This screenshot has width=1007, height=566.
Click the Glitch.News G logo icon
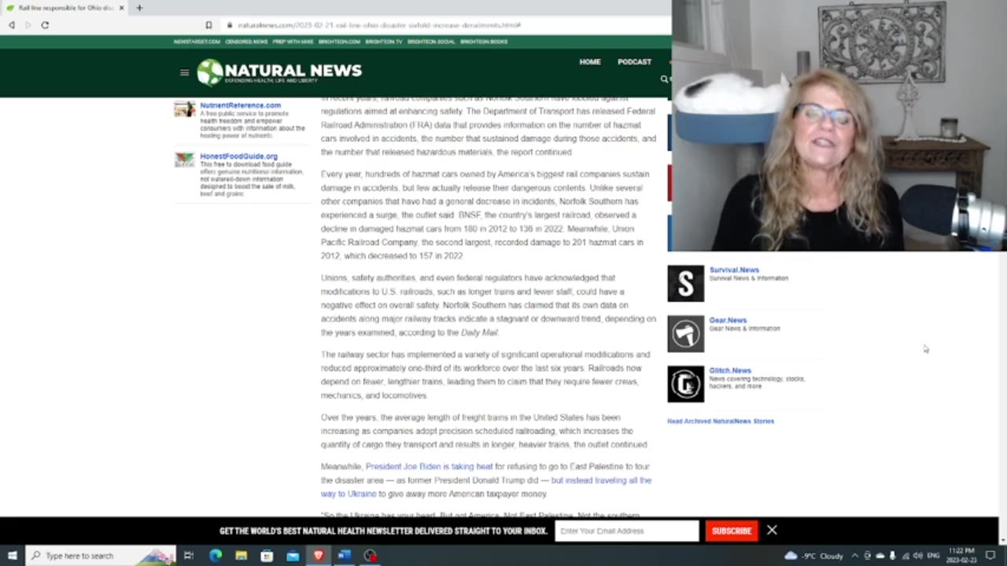click(x=686, y=384)
